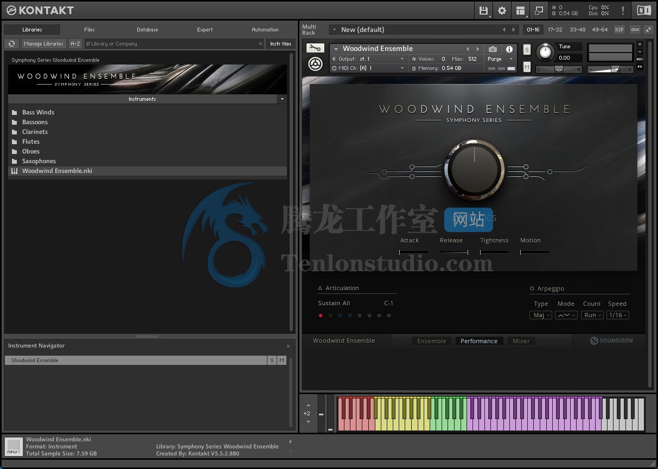Enable the Arpeggio radio toggle
The image size is (658, 469).
point(532,289)
